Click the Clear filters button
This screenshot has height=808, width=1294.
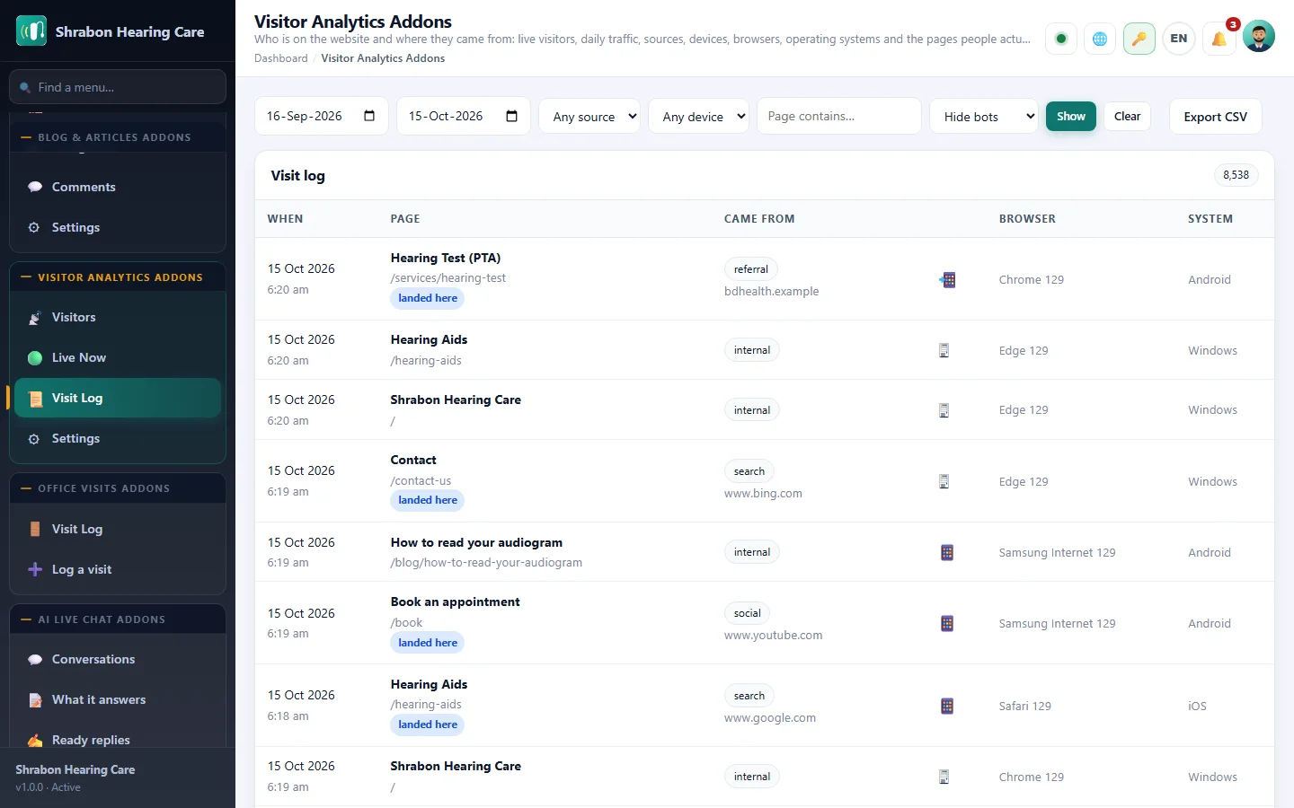pyautogui.click(x=1127, y=116)
